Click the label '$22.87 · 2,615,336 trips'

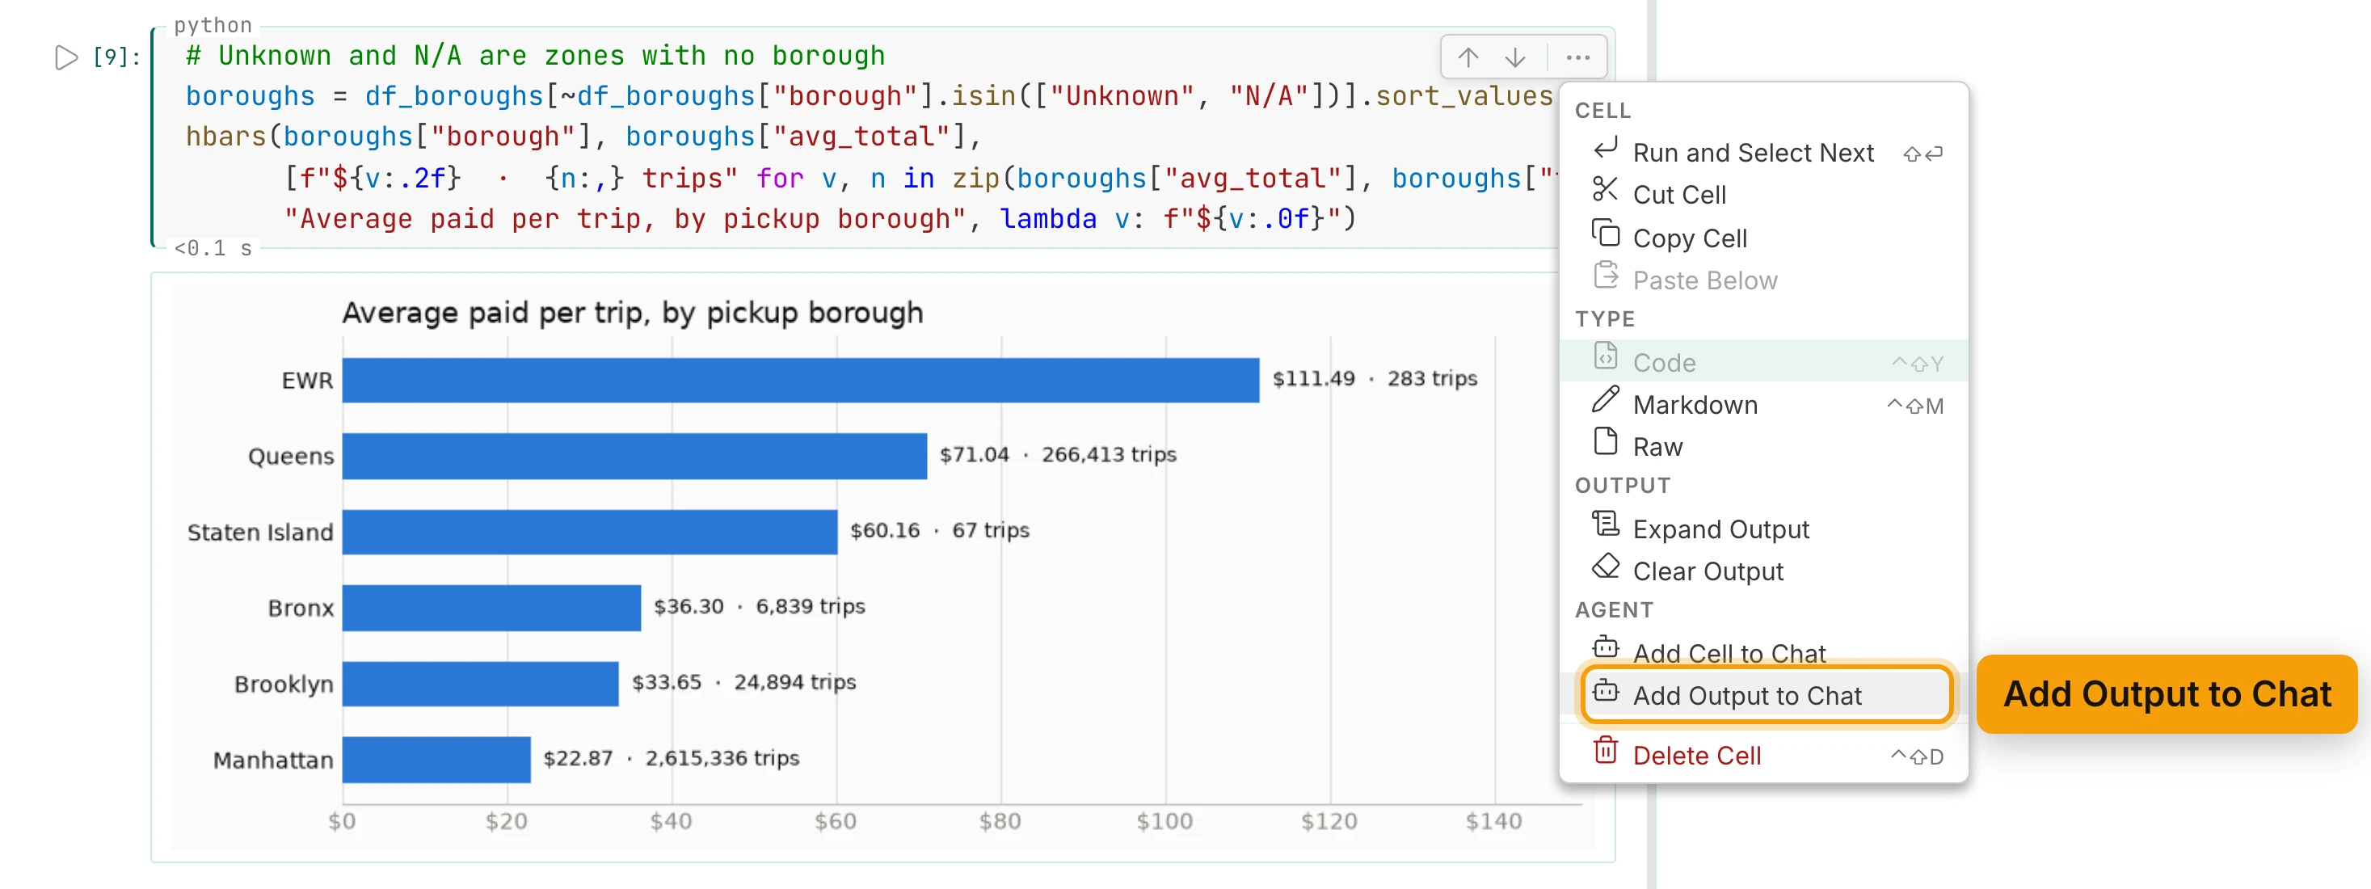(x=671, y=758)
